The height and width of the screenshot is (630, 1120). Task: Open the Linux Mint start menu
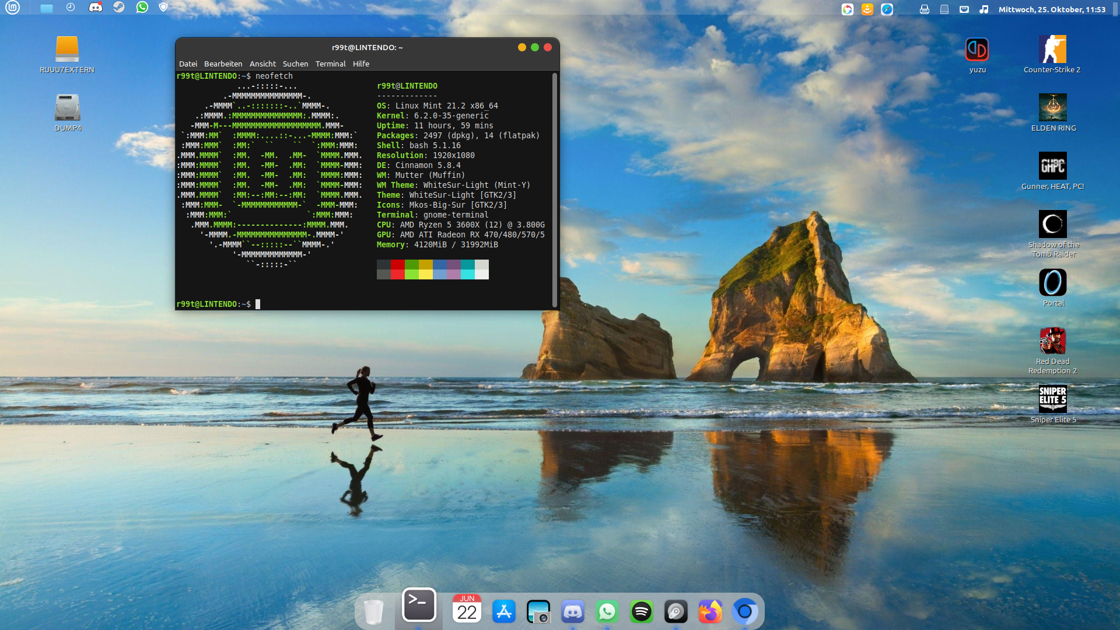(12, 8)
